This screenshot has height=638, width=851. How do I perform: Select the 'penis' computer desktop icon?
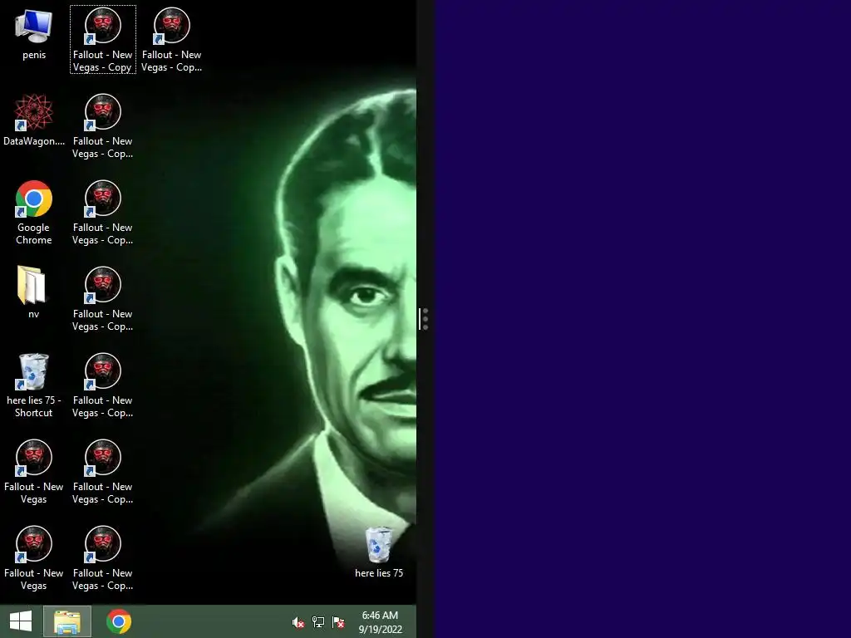pyautogui.click(x=33, y=34)
